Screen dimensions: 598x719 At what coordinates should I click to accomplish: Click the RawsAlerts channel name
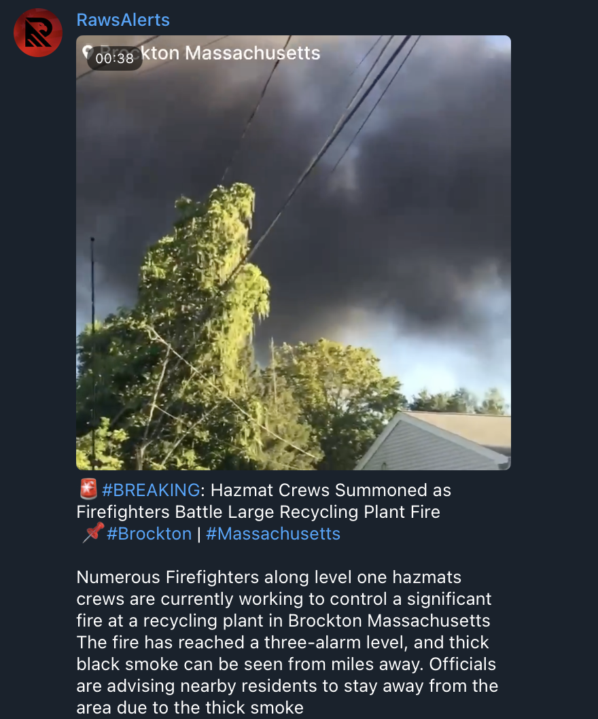pyautogui.click(x=123, y=20)
